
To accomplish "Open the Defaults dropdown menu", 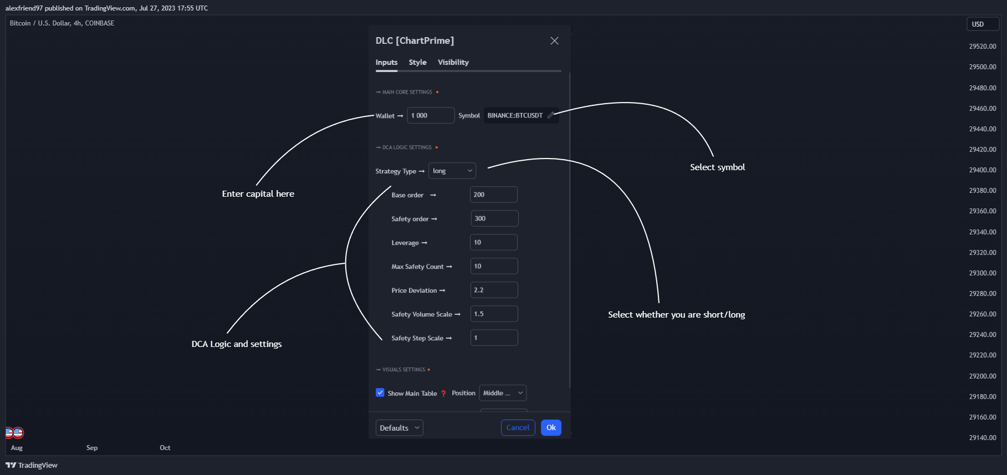I will click(x=399, y=428).
